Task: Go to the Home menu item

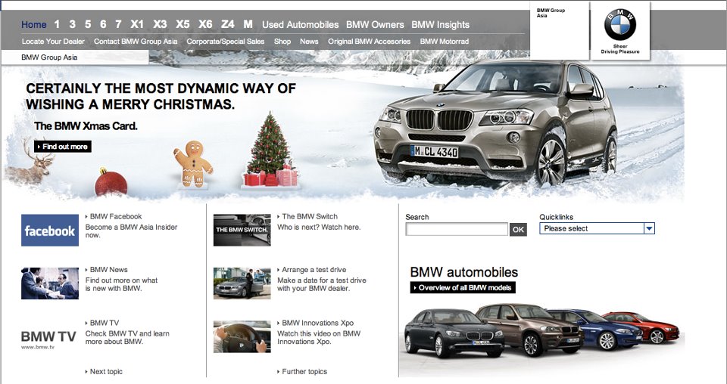Action: [x=34, y=24]
